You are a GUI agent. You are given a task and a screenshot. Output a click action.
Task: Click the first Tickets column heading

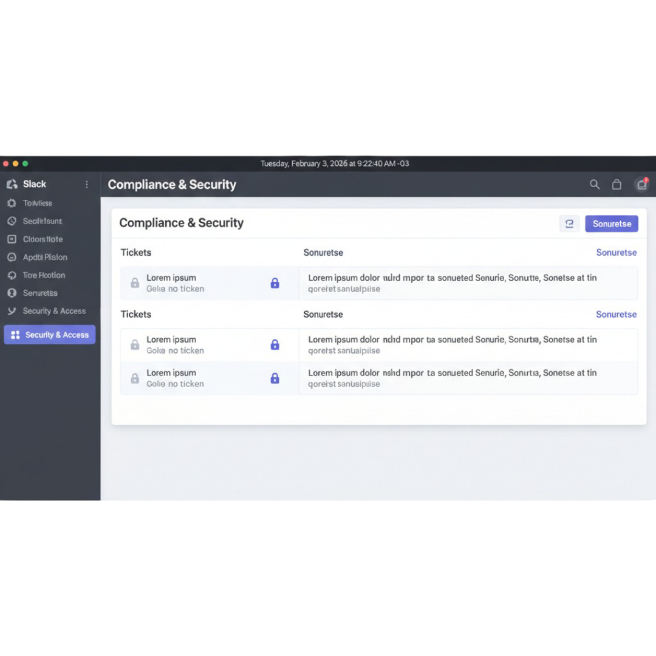136,253
